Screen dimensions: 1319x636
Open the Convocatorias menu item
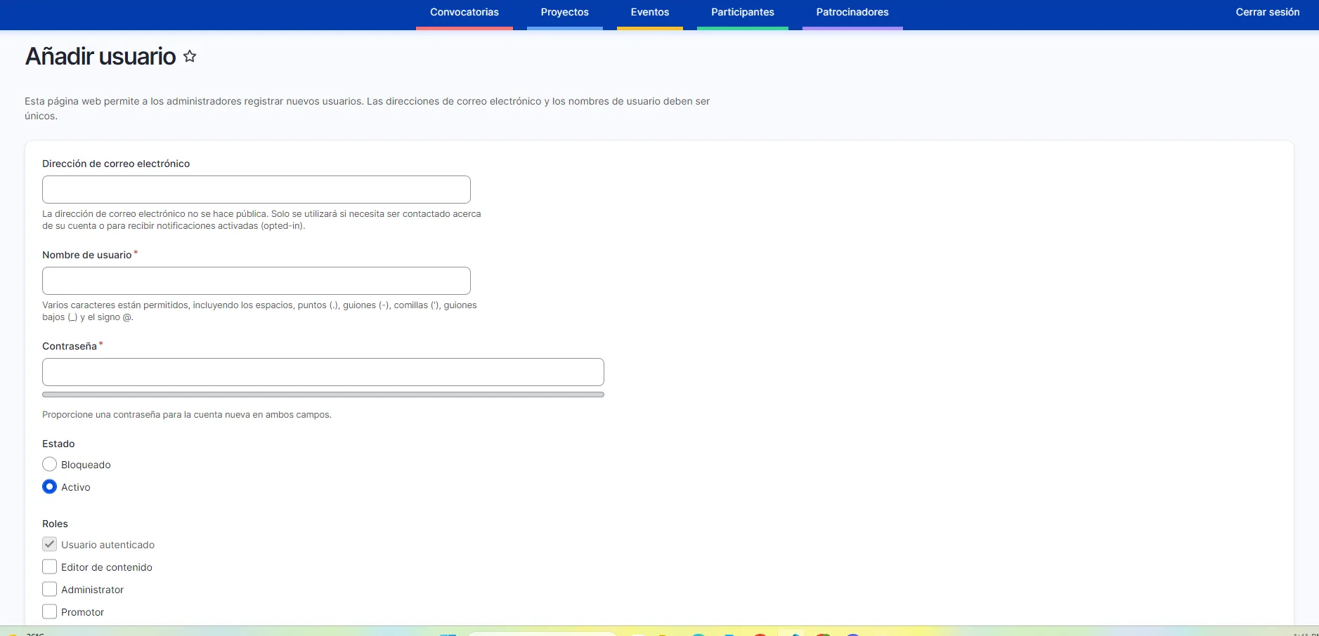pos(464,12)
